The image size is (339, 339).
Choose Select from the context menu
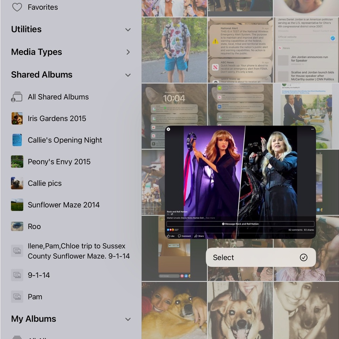tap(261, 258)
